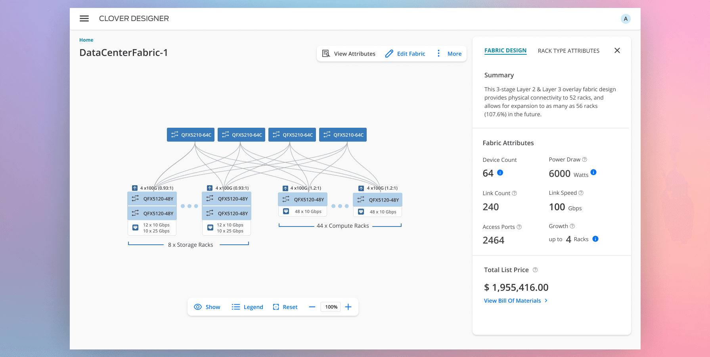Click the Total List Price help icon
Image resolution: width=710 pixels, height=357 pixels.
[535, 270]
